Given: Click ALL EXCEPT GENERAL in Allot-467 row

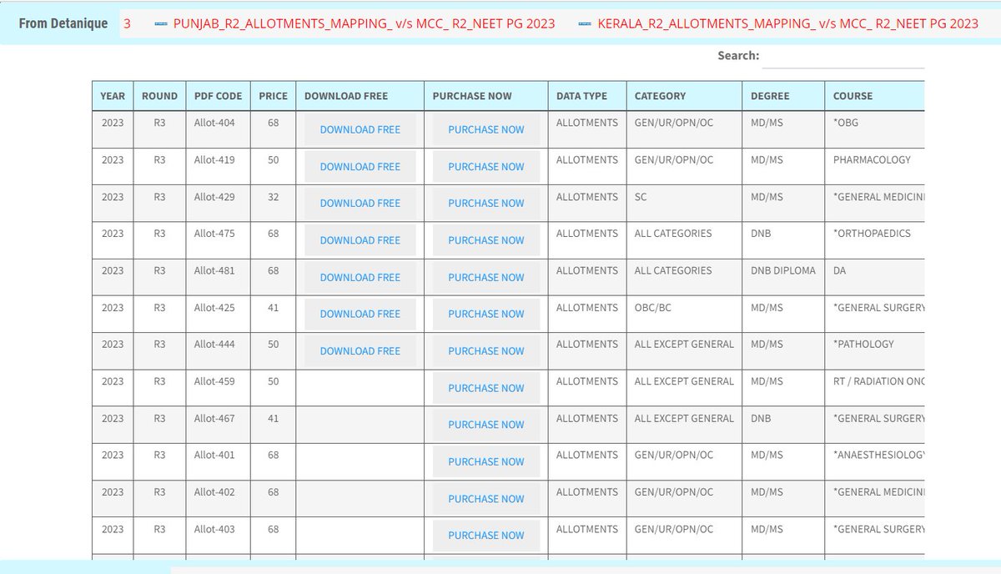Looking at the screenshot, I should tap(684, 425).
